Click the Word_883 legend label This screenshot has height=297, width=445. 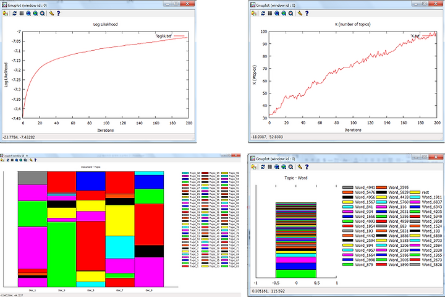coord(397,226)
